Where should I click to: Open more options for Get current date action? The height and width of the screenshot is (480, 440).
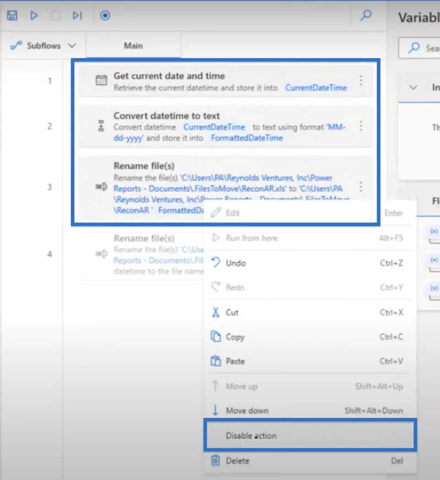361,81
